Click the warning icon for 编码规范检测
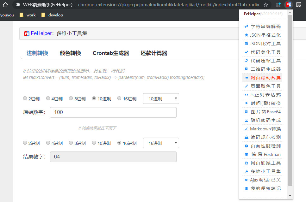Screen dimensions: 306x202 (246, 137)
